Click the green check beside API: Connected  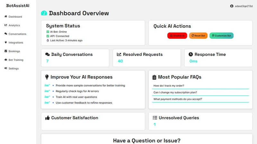(x=48, y=36)
